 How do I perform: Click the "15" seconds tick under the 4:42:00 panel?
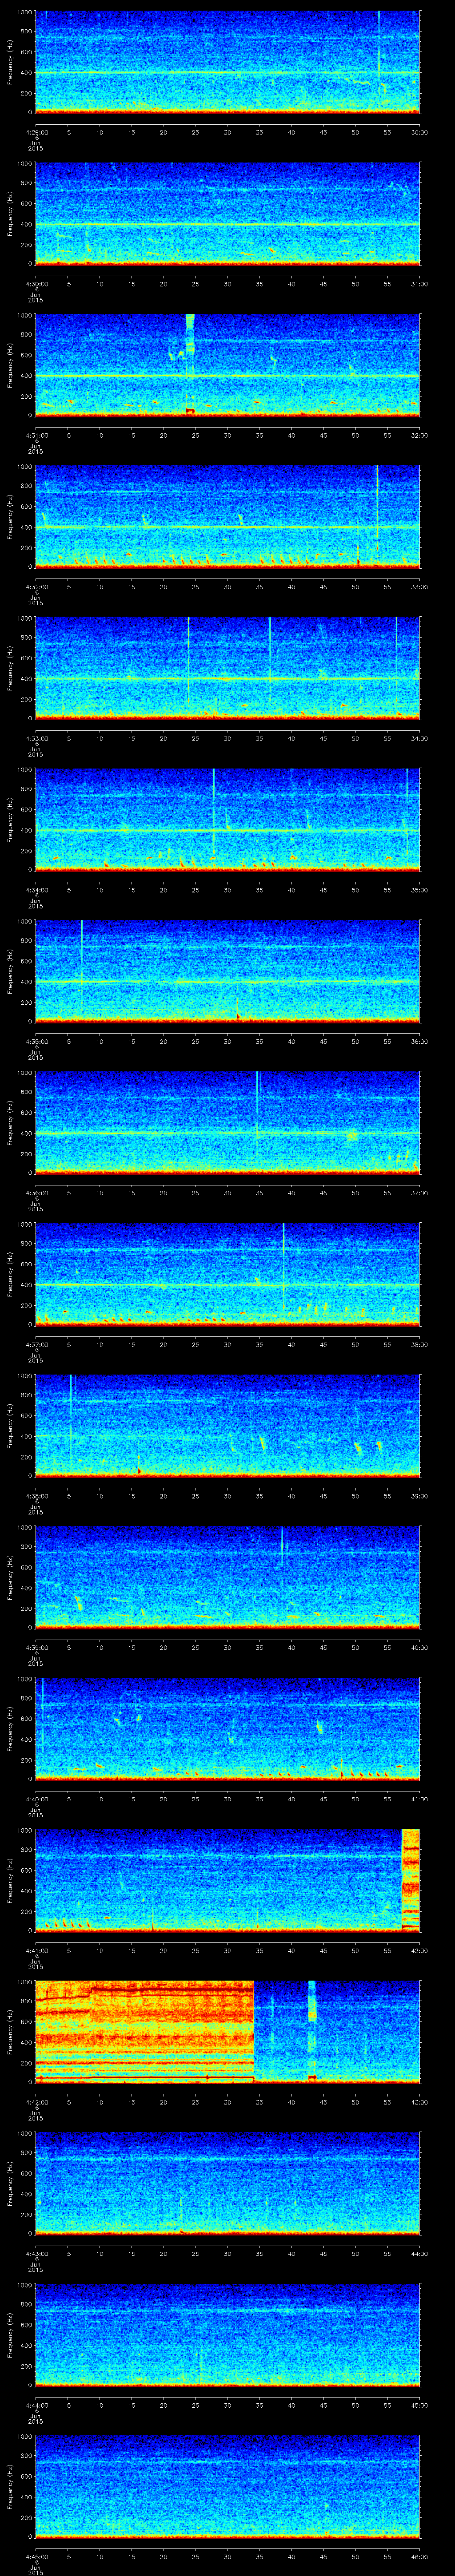tap(132, 2101)
